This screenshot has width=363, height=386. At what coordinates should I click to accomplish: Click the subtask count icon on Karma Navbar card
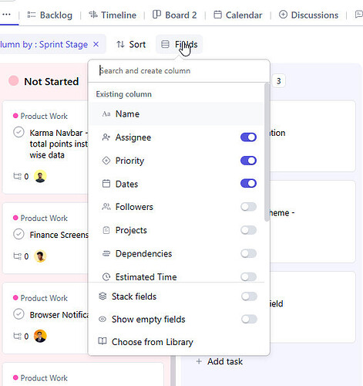coord(18,177)
